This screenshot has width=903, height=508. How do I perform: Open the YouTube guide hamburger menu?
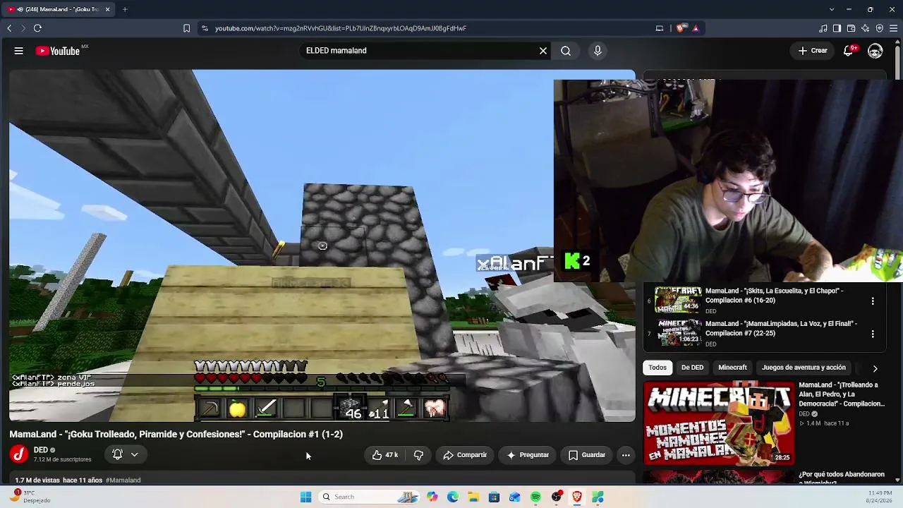point(19,51)
